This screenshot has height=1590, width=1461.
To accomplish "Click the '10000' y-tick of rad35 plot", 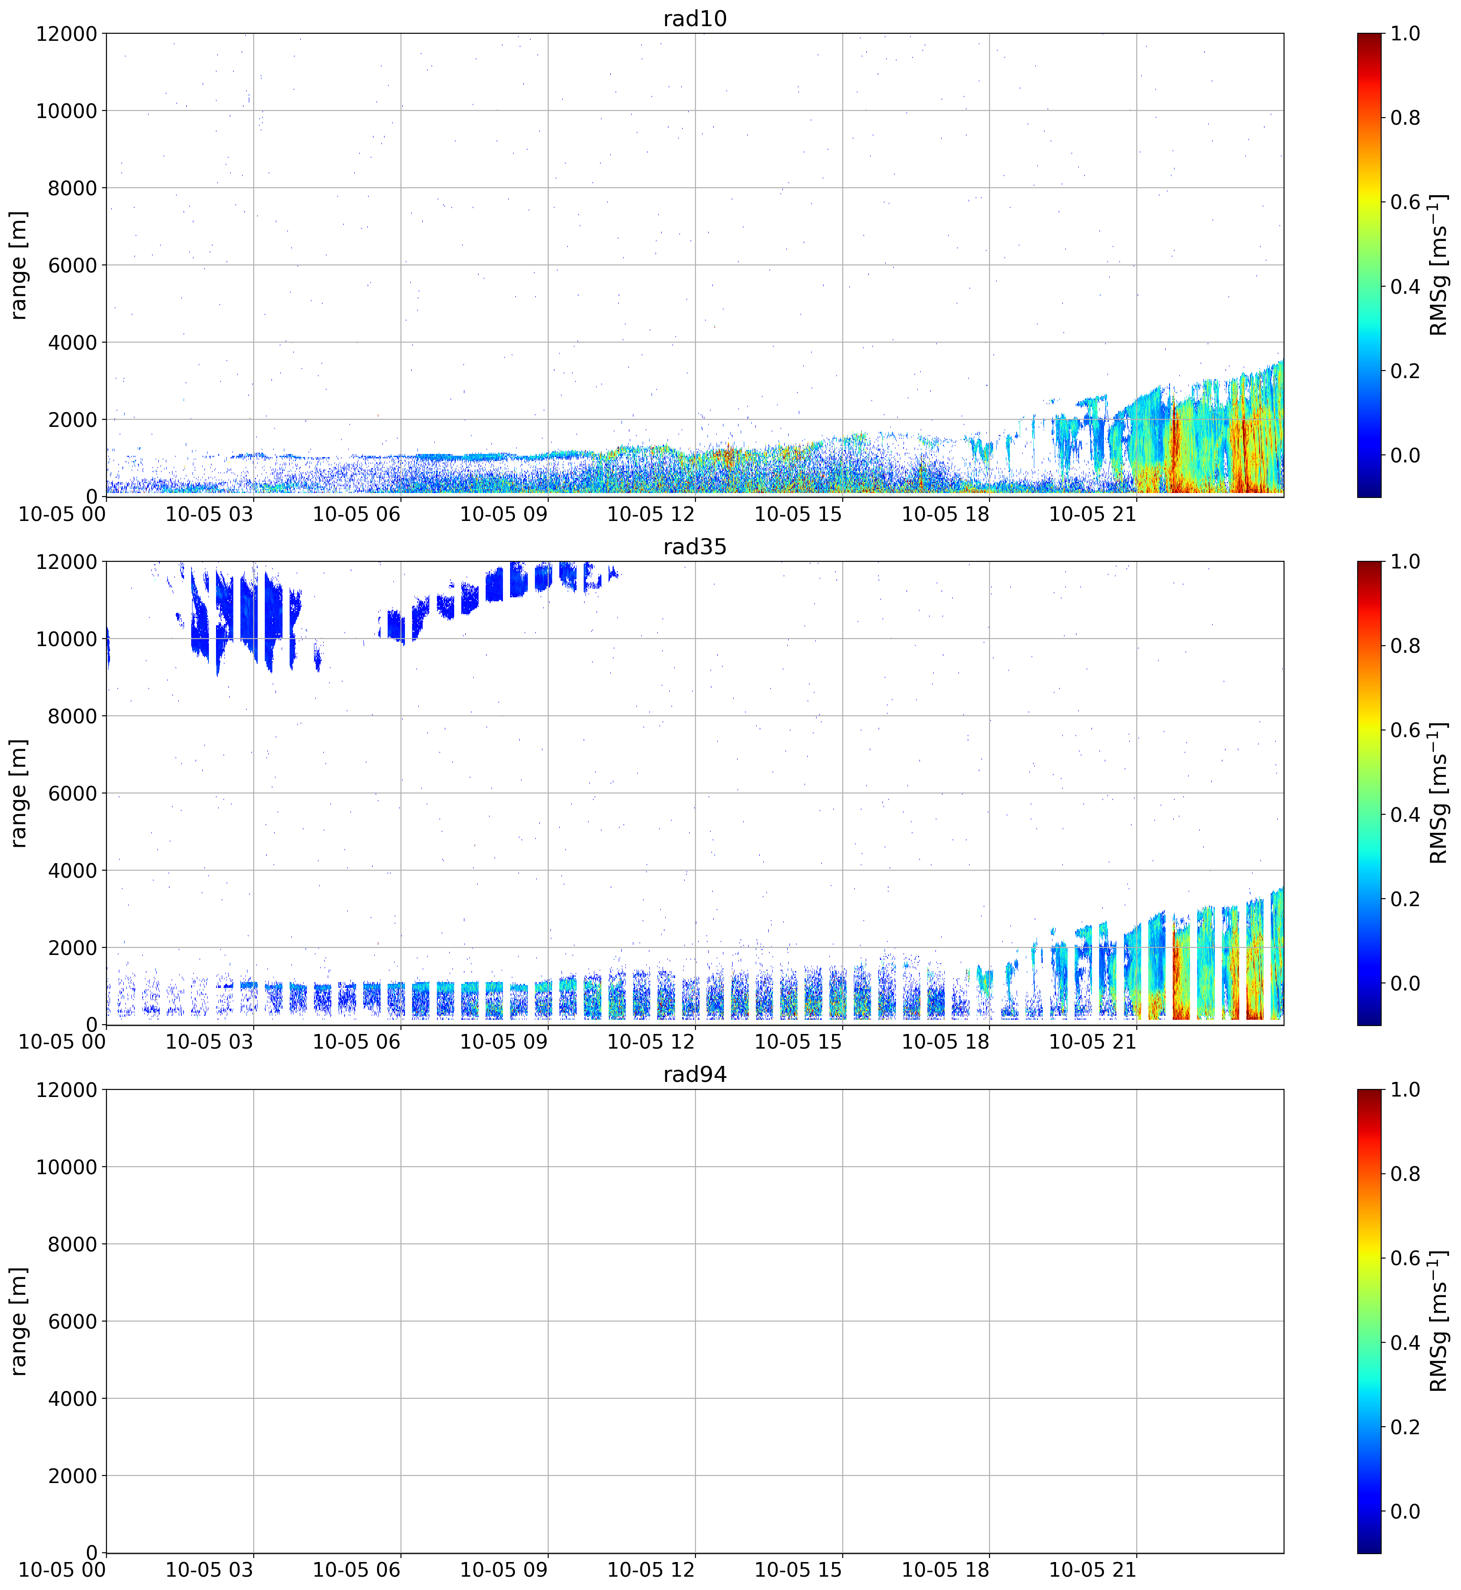I will pyautogui.click(x=67, y=639).
